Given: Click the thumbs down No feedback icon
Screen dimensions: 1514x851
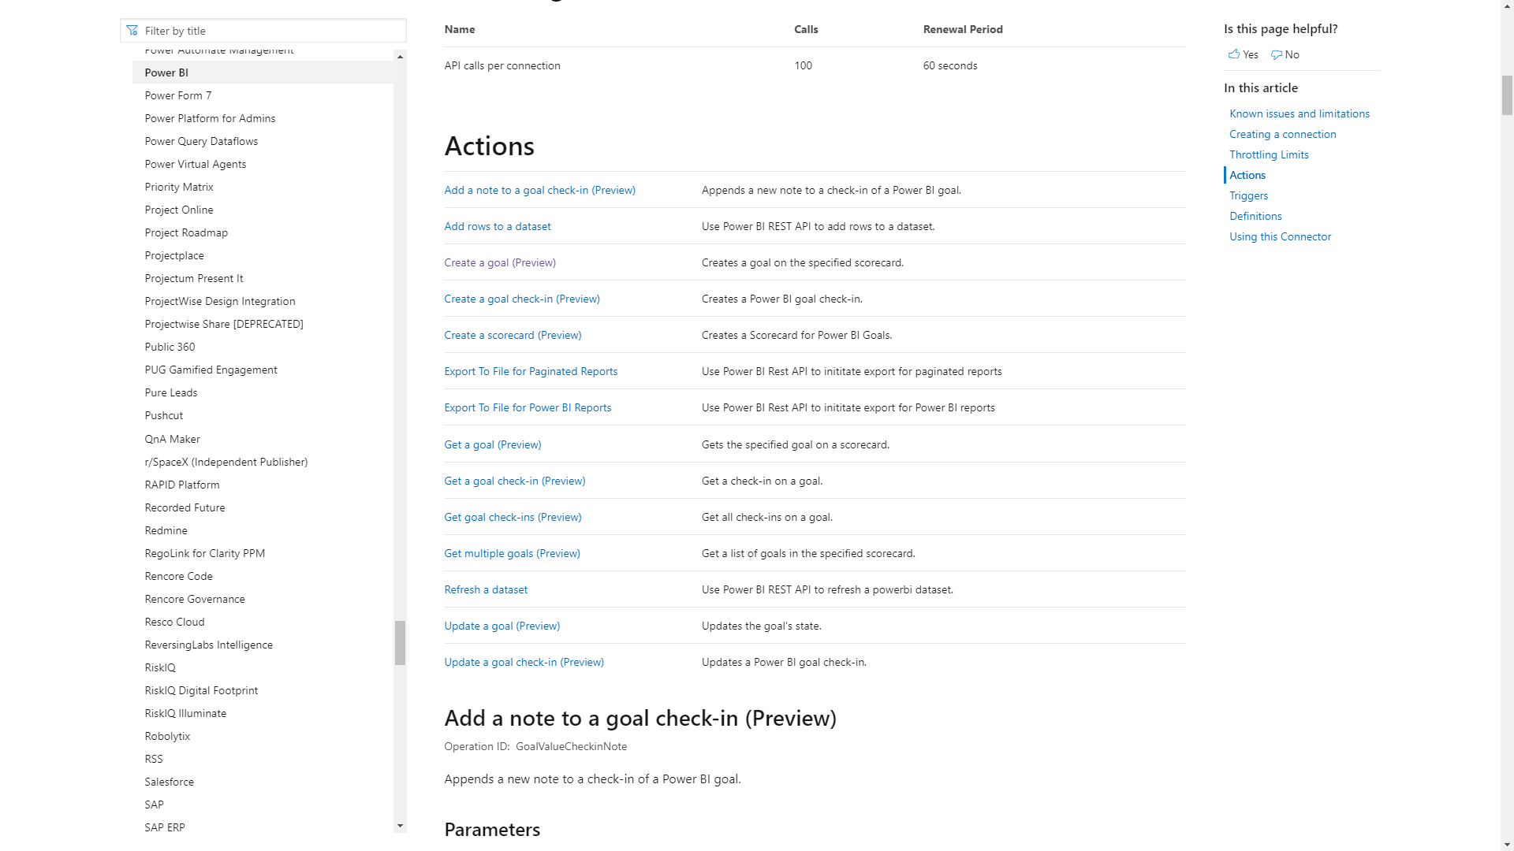Looking at the screenshot, I should point(1276,54).
